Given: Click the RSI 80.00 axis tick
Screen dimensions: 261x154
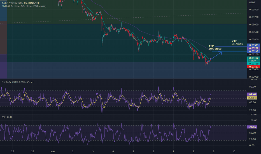Looking at the screenshot, I should (x=252, y=87).
